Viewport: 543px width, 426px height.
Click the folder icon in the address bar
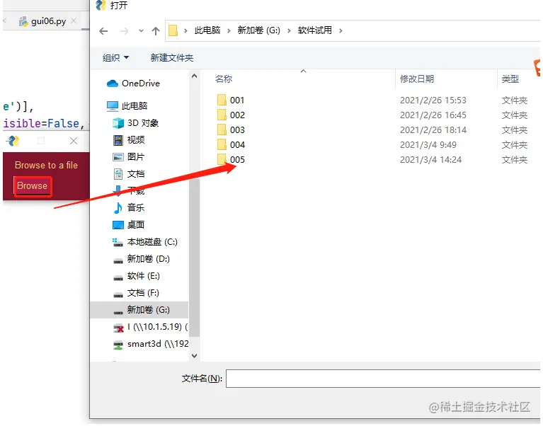coord(173,30)
